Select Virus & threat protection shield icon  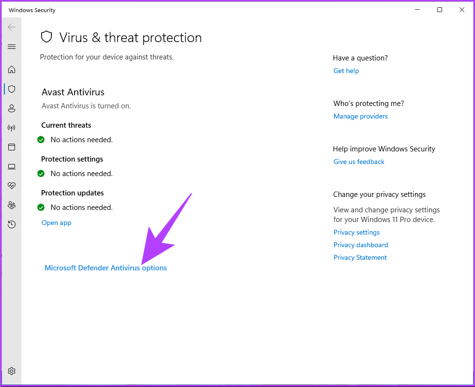click(12, 89)
